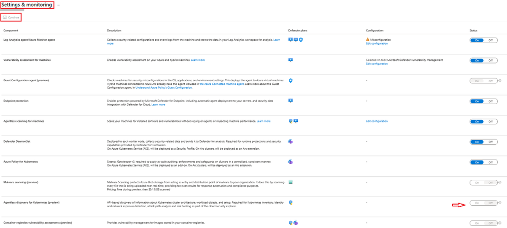This screenshot has width=507, height=228.
Task: Click the Status column header
Action: pyautogui.click(x=474, y=30)
